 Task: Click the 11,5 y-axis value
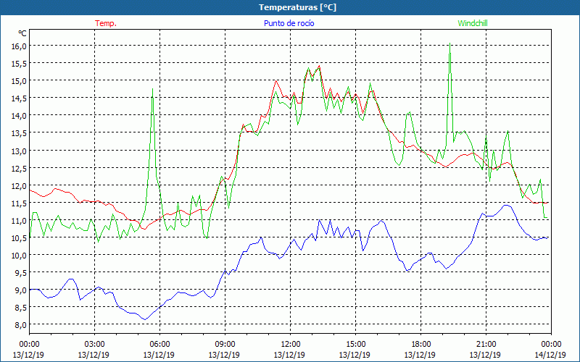[x=20, y=203]
